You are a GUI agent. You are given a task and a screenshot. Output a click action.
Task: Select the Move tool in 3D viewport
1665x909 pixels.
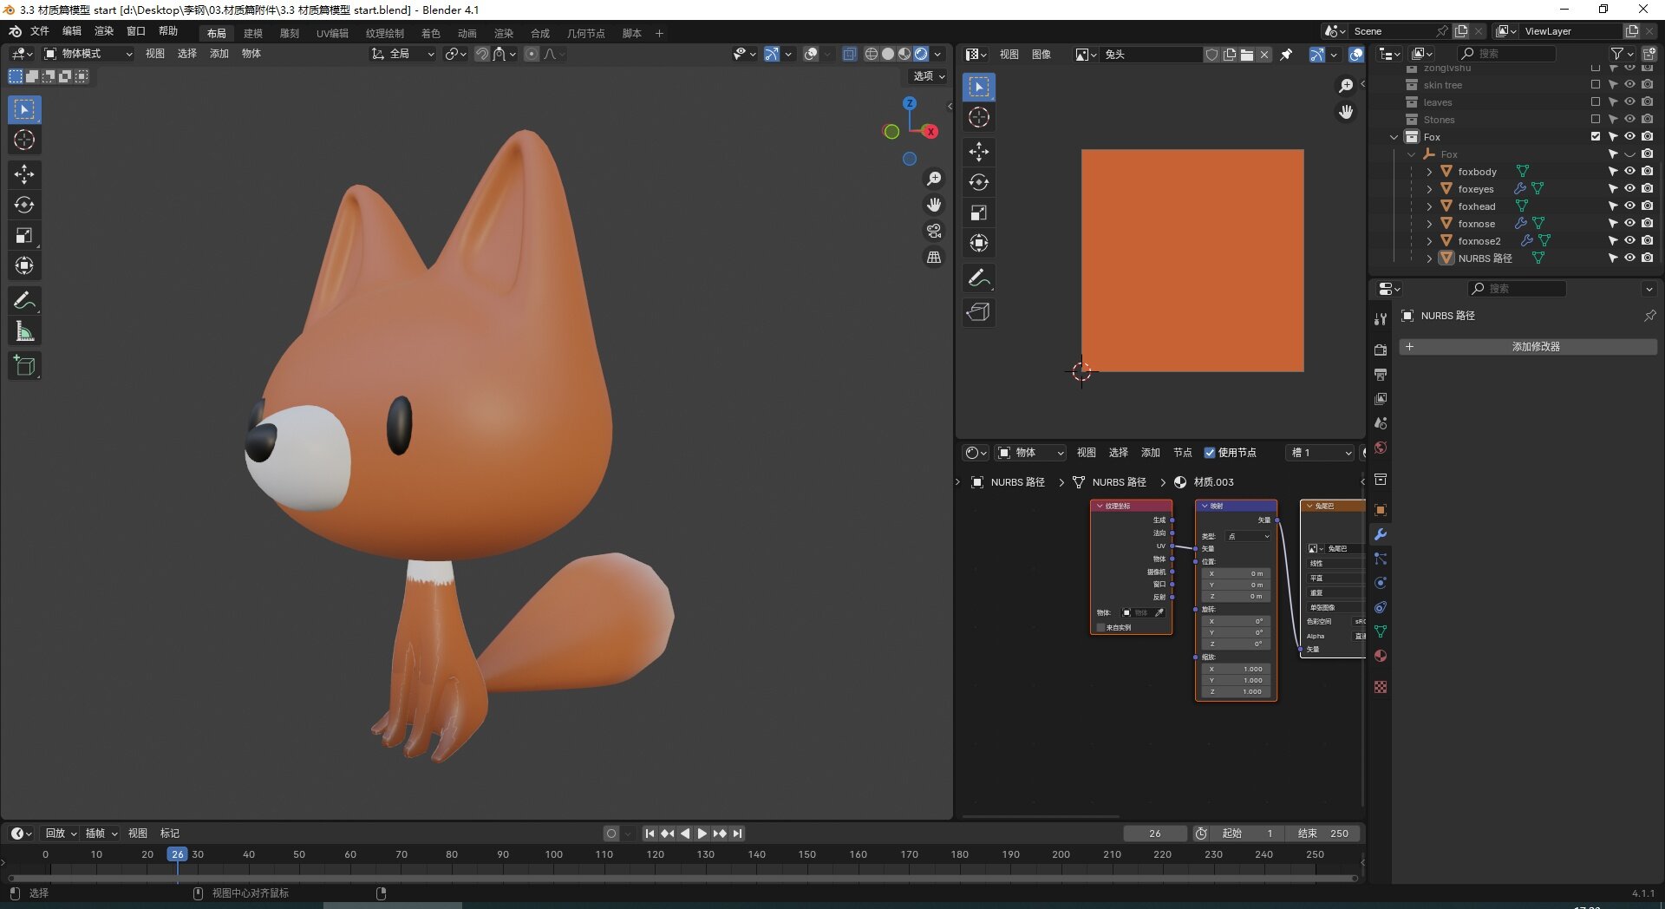pos(24,174)
